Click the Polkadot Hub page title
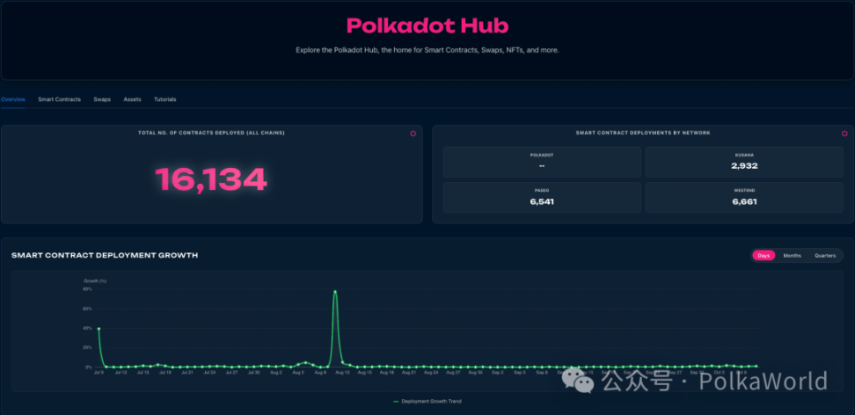 click(x=427, y=25)
